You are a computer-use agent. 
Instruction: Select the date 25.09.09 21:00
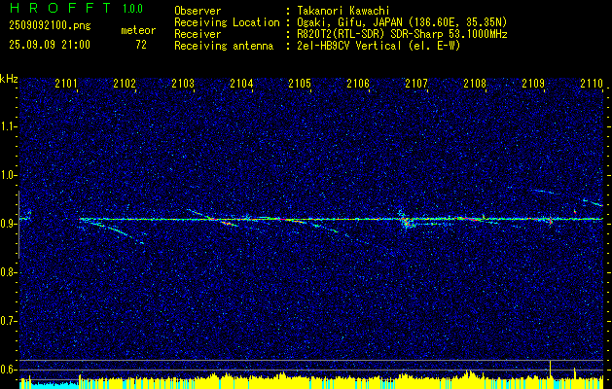point(50,45)
